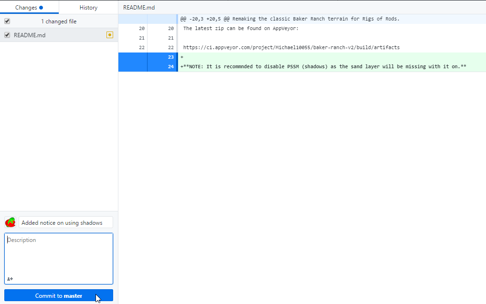Click the AppVeyor artifacts URL line in diff
Viewport: 486px width, 304px height.
[291, 47]
